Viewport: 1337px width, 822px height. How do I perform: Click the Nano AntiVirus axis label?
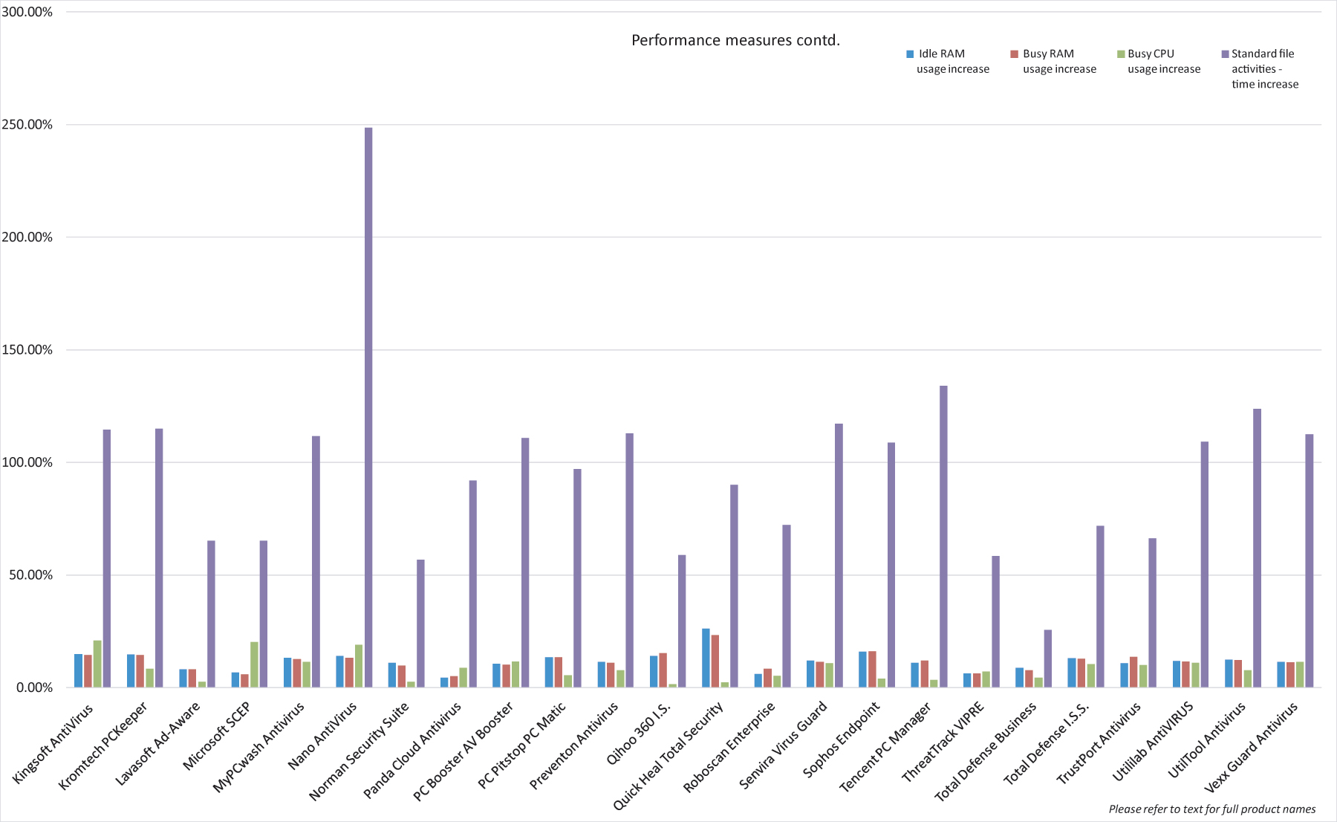tap(322, 736)
